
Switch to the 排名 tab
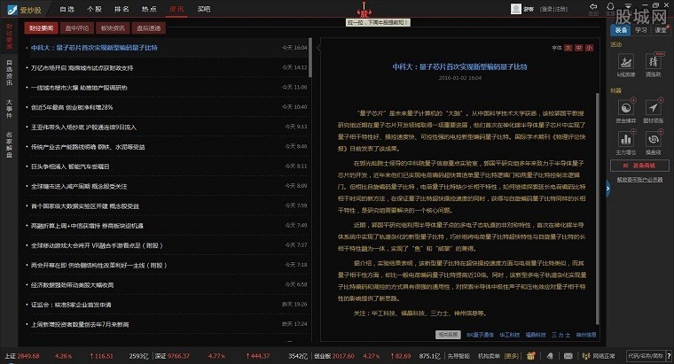coord(121,9)
